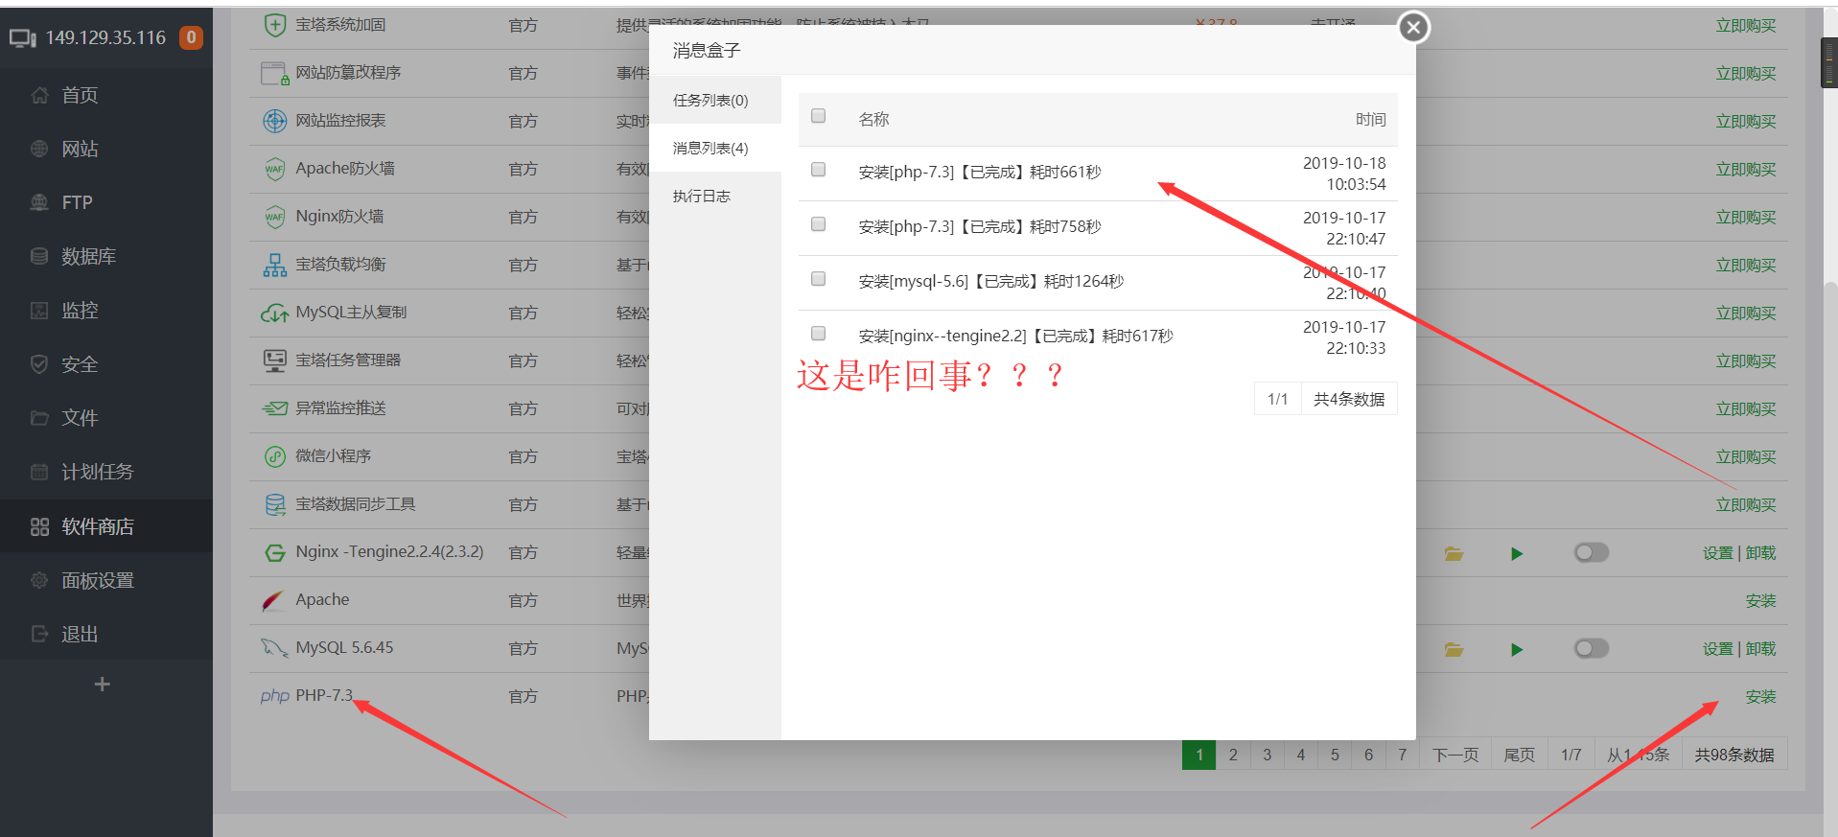Check box for 安装[mysql-5.6] message

coord(818,279)
